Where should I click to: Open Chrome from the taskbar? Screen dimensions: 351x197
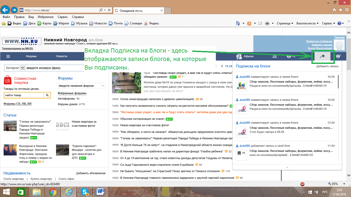click(x=53, y=192)
